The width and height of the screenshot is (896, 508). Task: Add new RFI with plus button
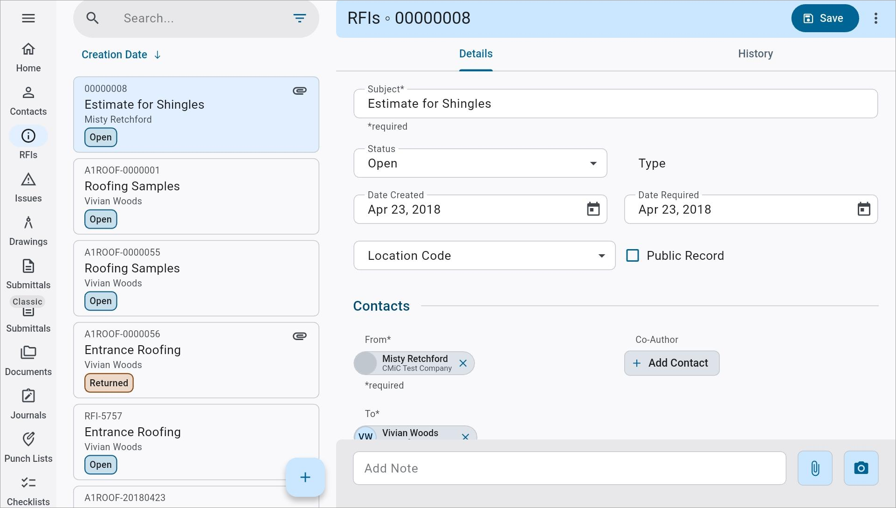tap(305, 477)
